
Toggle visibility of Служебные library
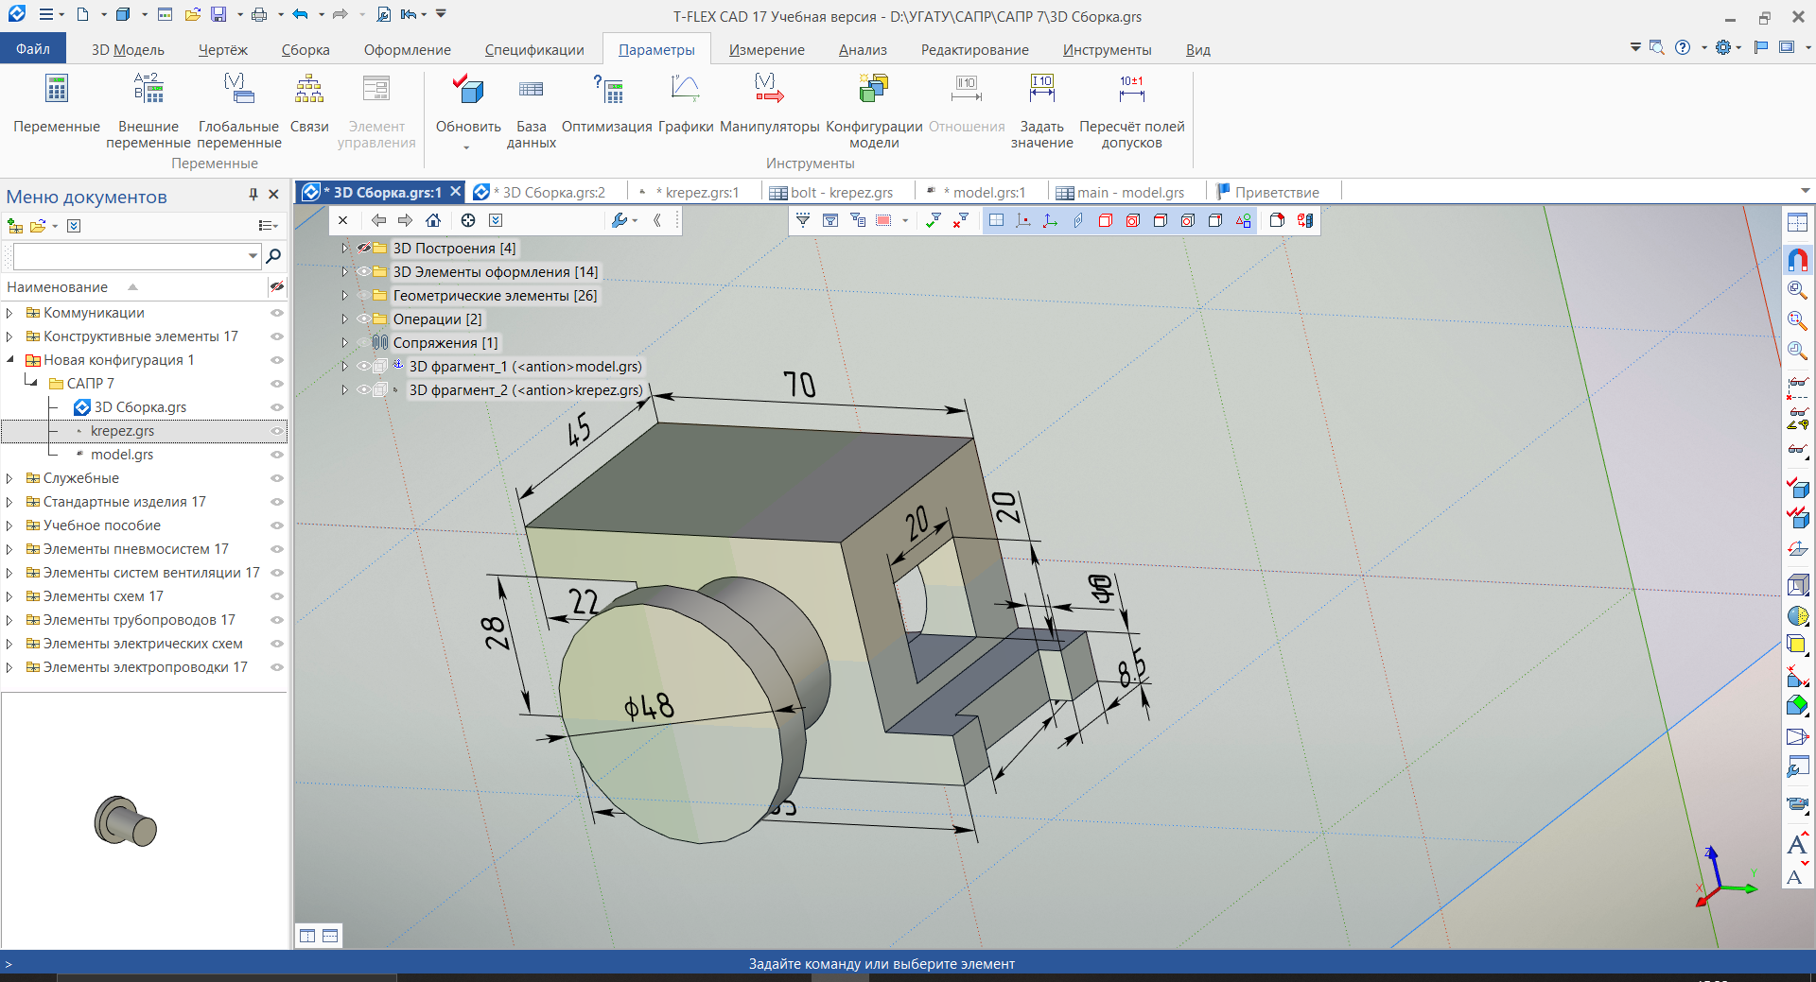pyautogui.click(x=277, y=478)
